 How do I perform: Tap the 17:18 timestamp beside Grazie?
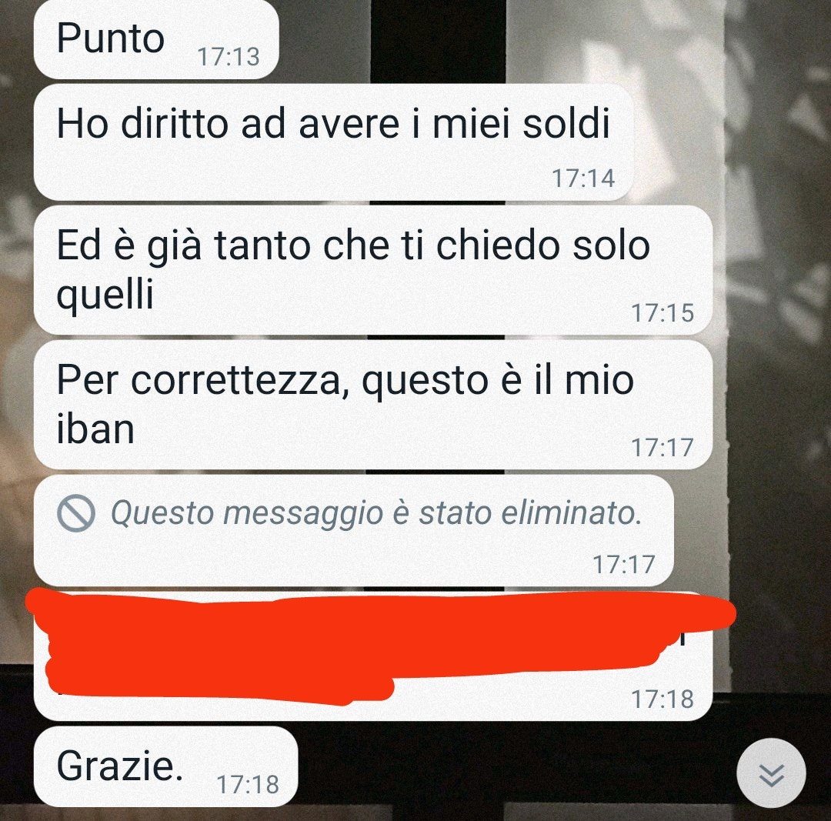click(x=248, y=784)
